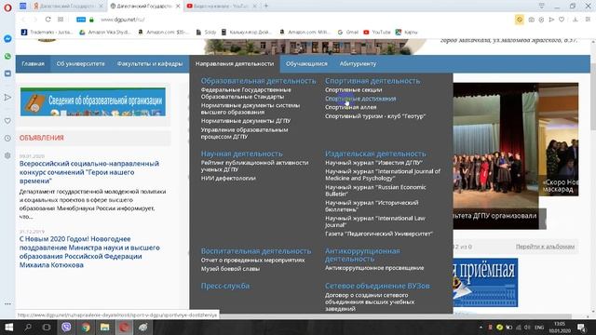Open the Научная деятельность heading
This screenshot has width=596, height=335.
tap(242, 154)
